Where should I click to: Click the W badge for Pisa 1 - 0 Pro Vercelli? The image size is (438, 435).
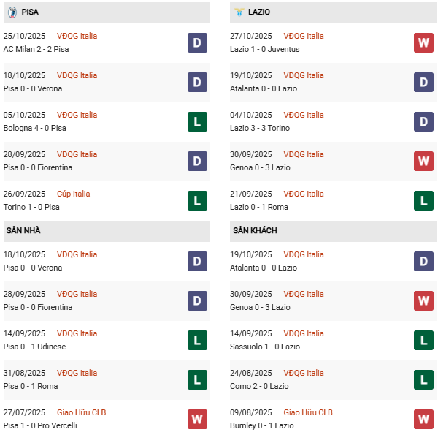(197, 420)
